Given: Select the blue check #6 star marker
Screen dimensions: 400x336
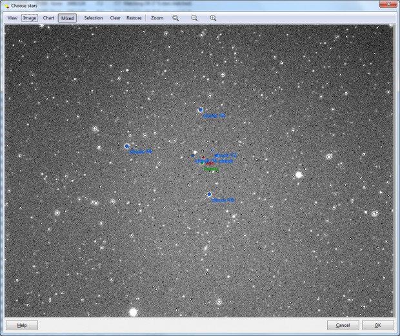Looking at the screenshot, I should [209, 194].
